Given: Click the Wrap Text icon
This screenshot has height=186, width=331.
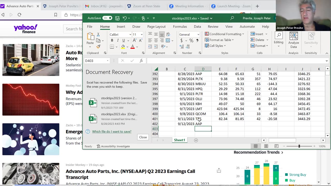Looking at the screenshot, I should click(168, 34).
